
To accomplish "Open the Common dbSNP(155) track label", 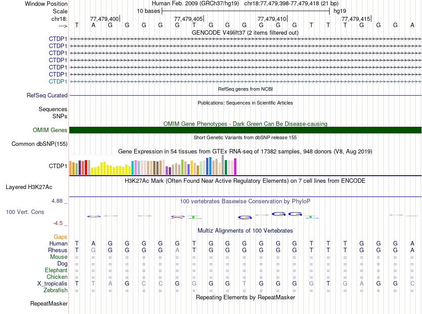I will 40,144.
